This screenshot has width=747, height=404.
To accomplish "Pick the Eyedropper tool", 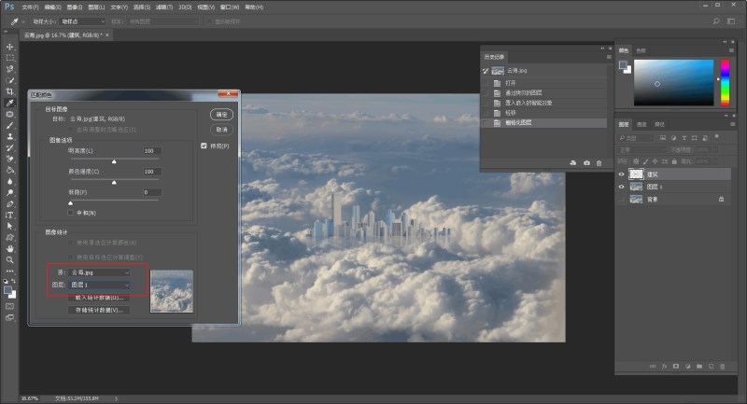I will pos(10,103).
